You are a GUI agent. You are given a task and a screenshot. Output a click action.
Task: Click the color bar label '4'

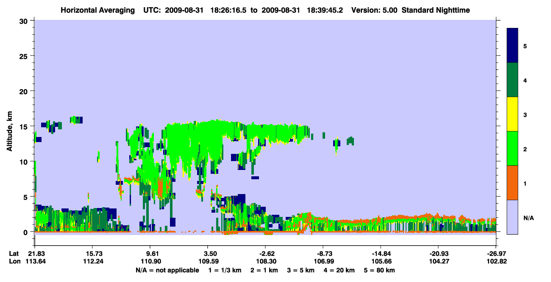[525, 80]
